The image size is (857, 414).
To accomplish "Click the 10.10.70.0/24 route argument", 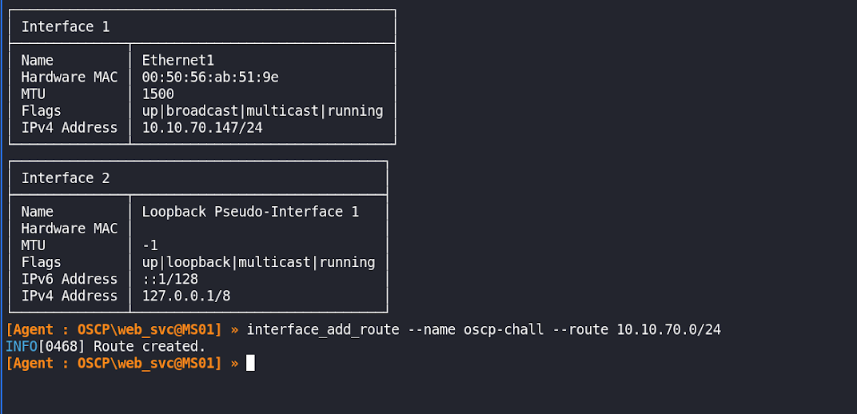I will 668,330.
